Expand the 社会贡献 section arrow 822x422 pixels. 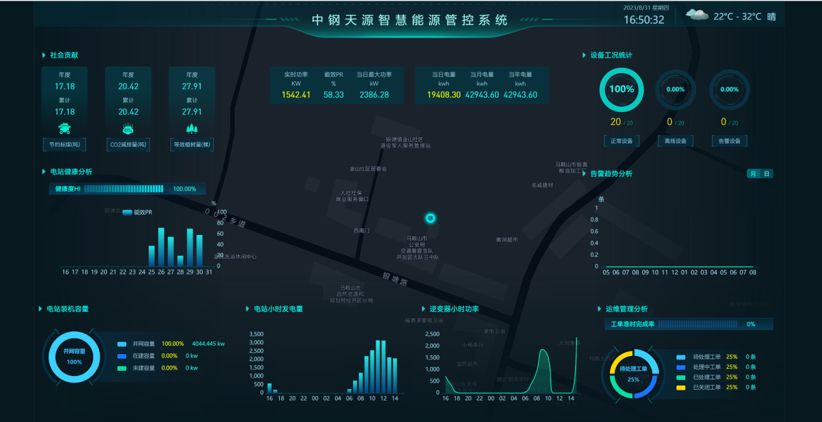click(x=43, y=55)
